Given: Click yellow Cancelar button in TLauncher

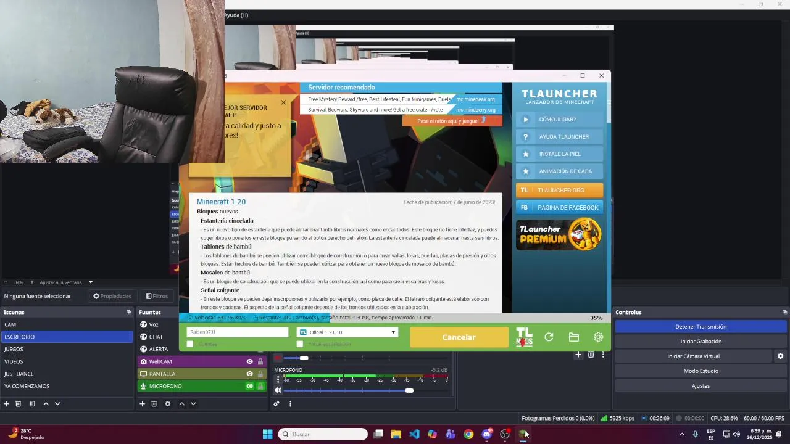Looking at the screenshot, I should [x=459, y=337].
